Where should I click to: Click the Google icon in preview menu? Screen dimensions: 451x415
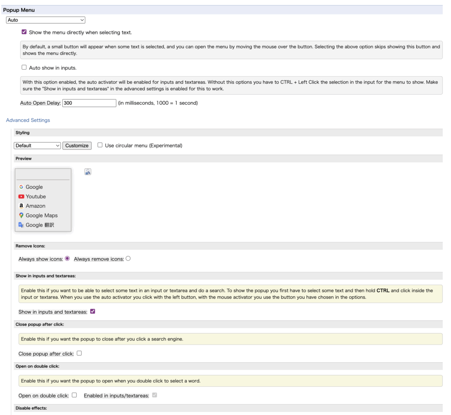click(x=21, y=187)
